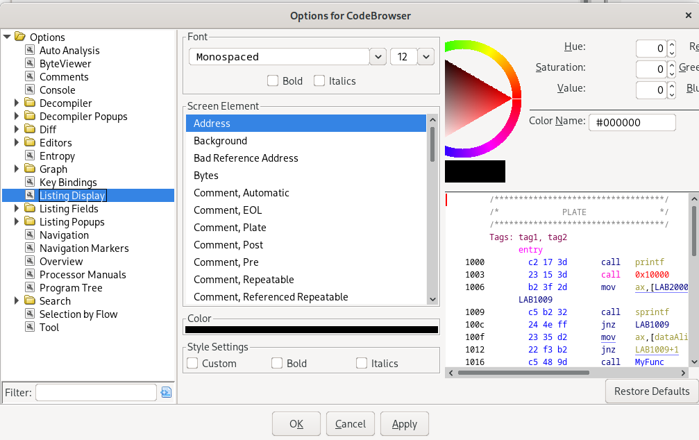Click the Key Bindings options page icon
The image size is (699, 440).
[30, 182]
